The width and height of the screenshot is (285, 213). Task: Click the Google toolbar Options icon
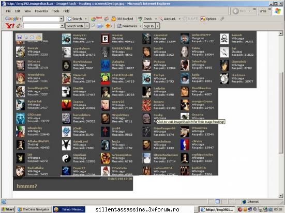coord(203,19)
